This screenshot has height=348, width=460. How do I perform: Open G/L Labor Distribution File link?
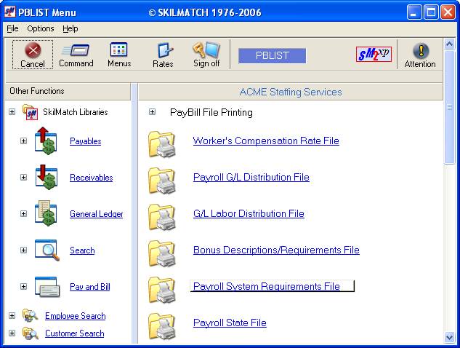click(x=249, y=214)
